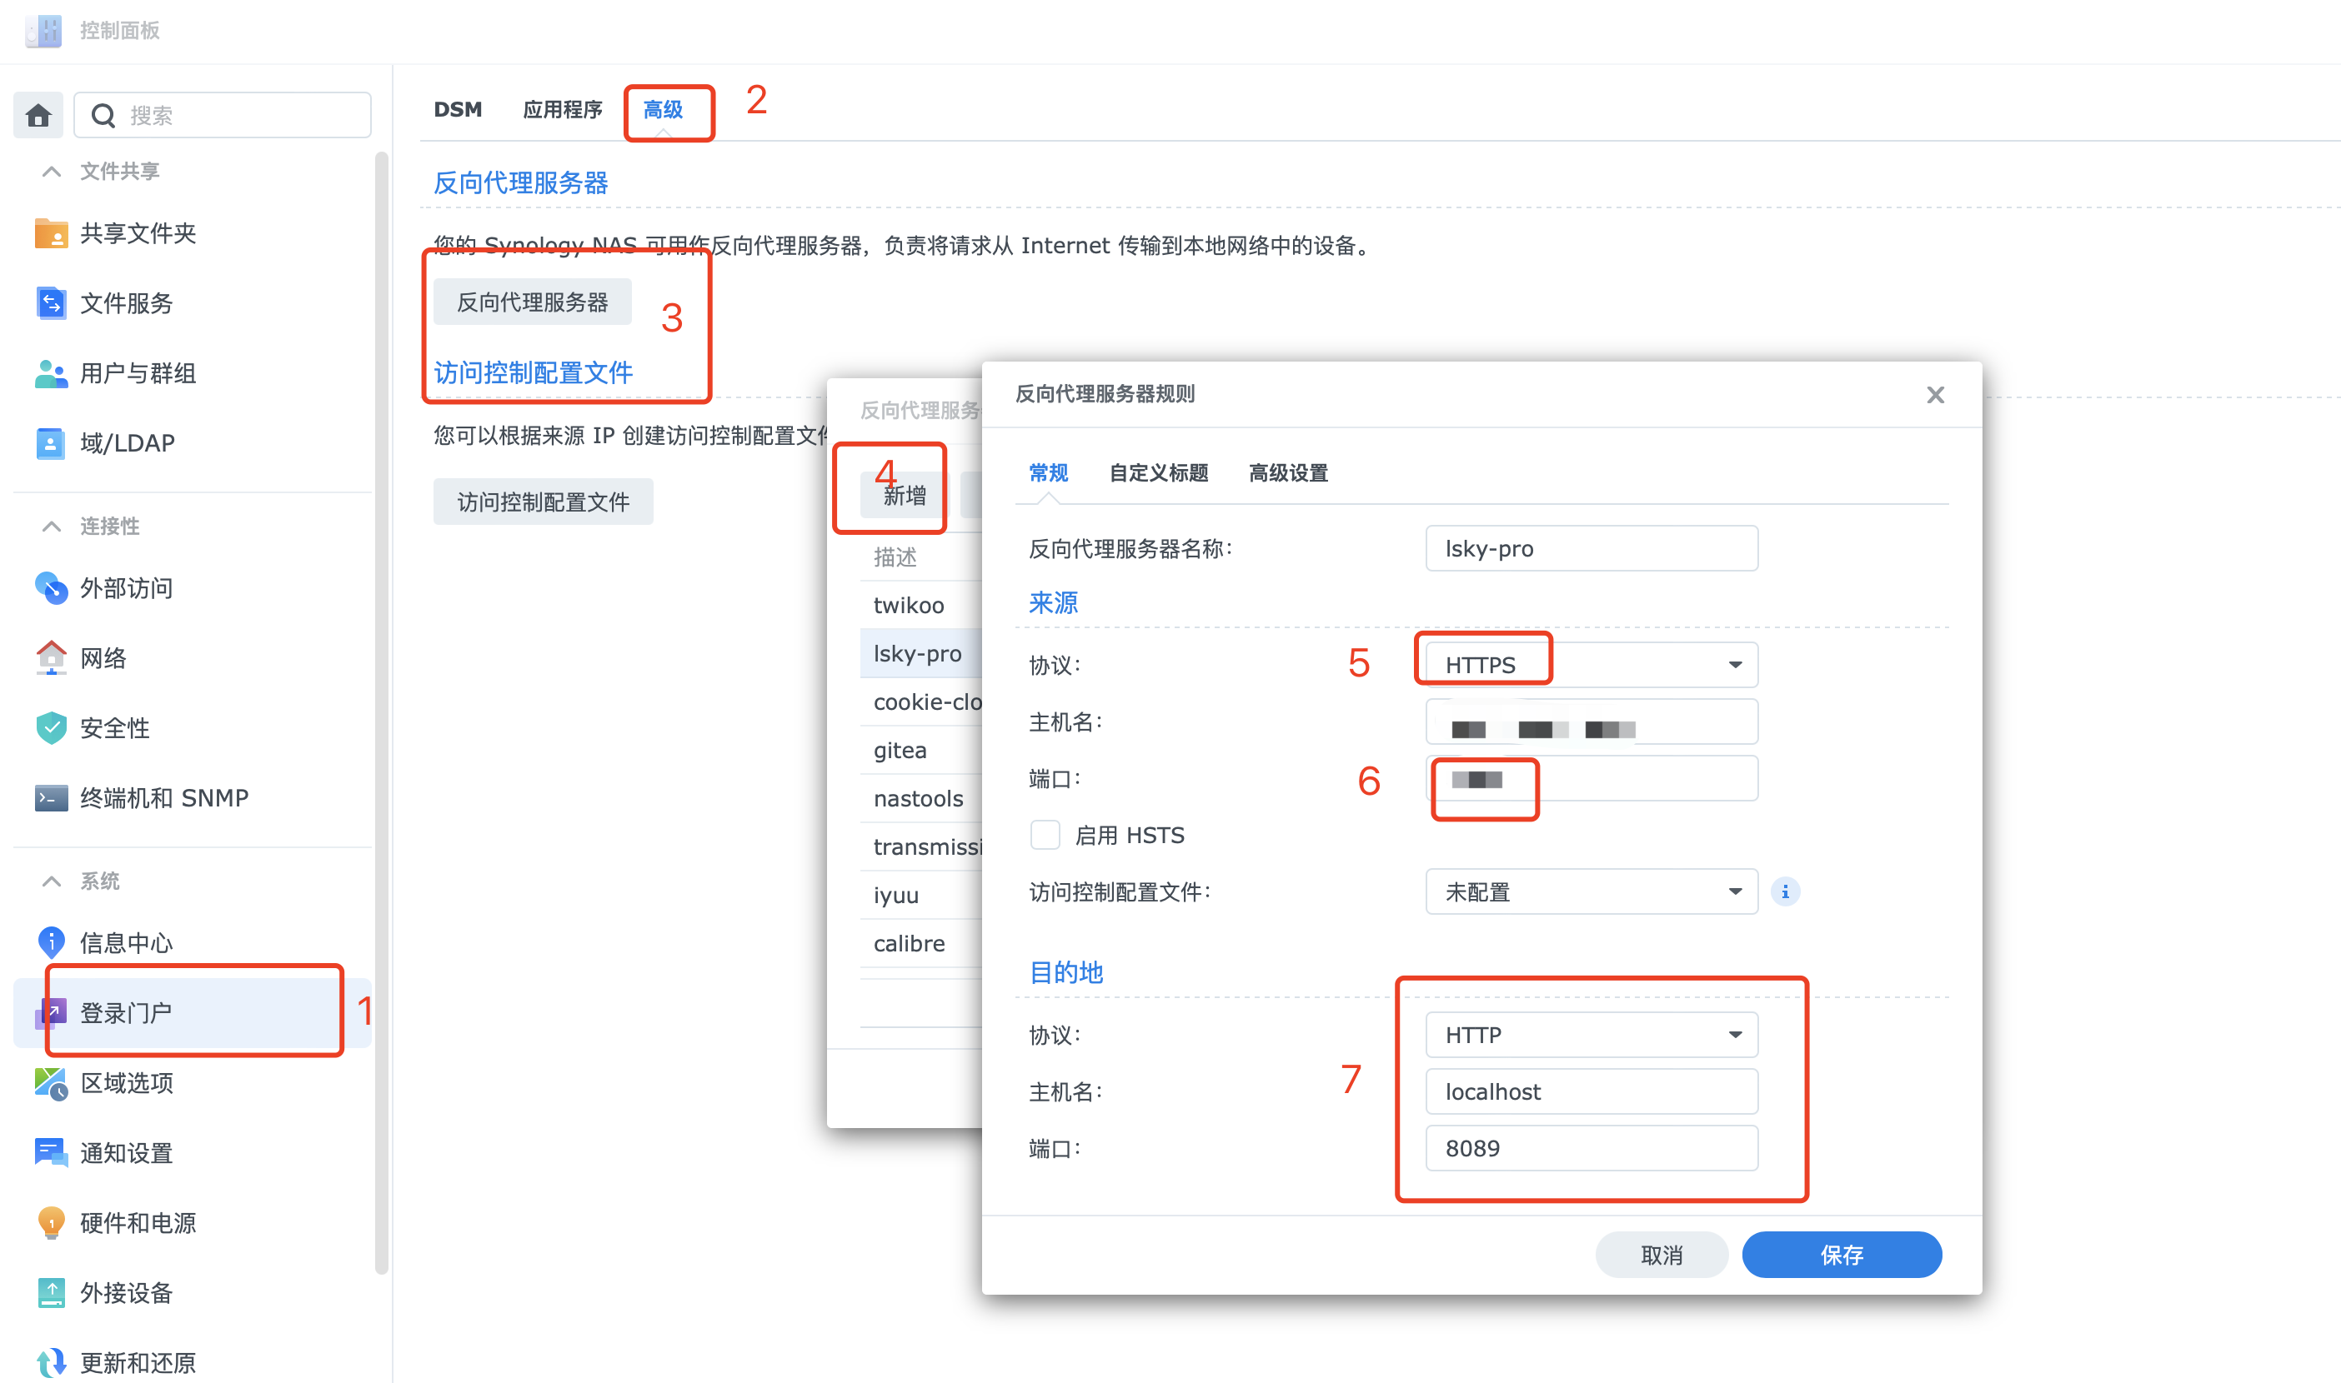This screenshot has width=2341, height=1383.
Task: Open 文件服务 file services icon
Action: coord(50,303)
